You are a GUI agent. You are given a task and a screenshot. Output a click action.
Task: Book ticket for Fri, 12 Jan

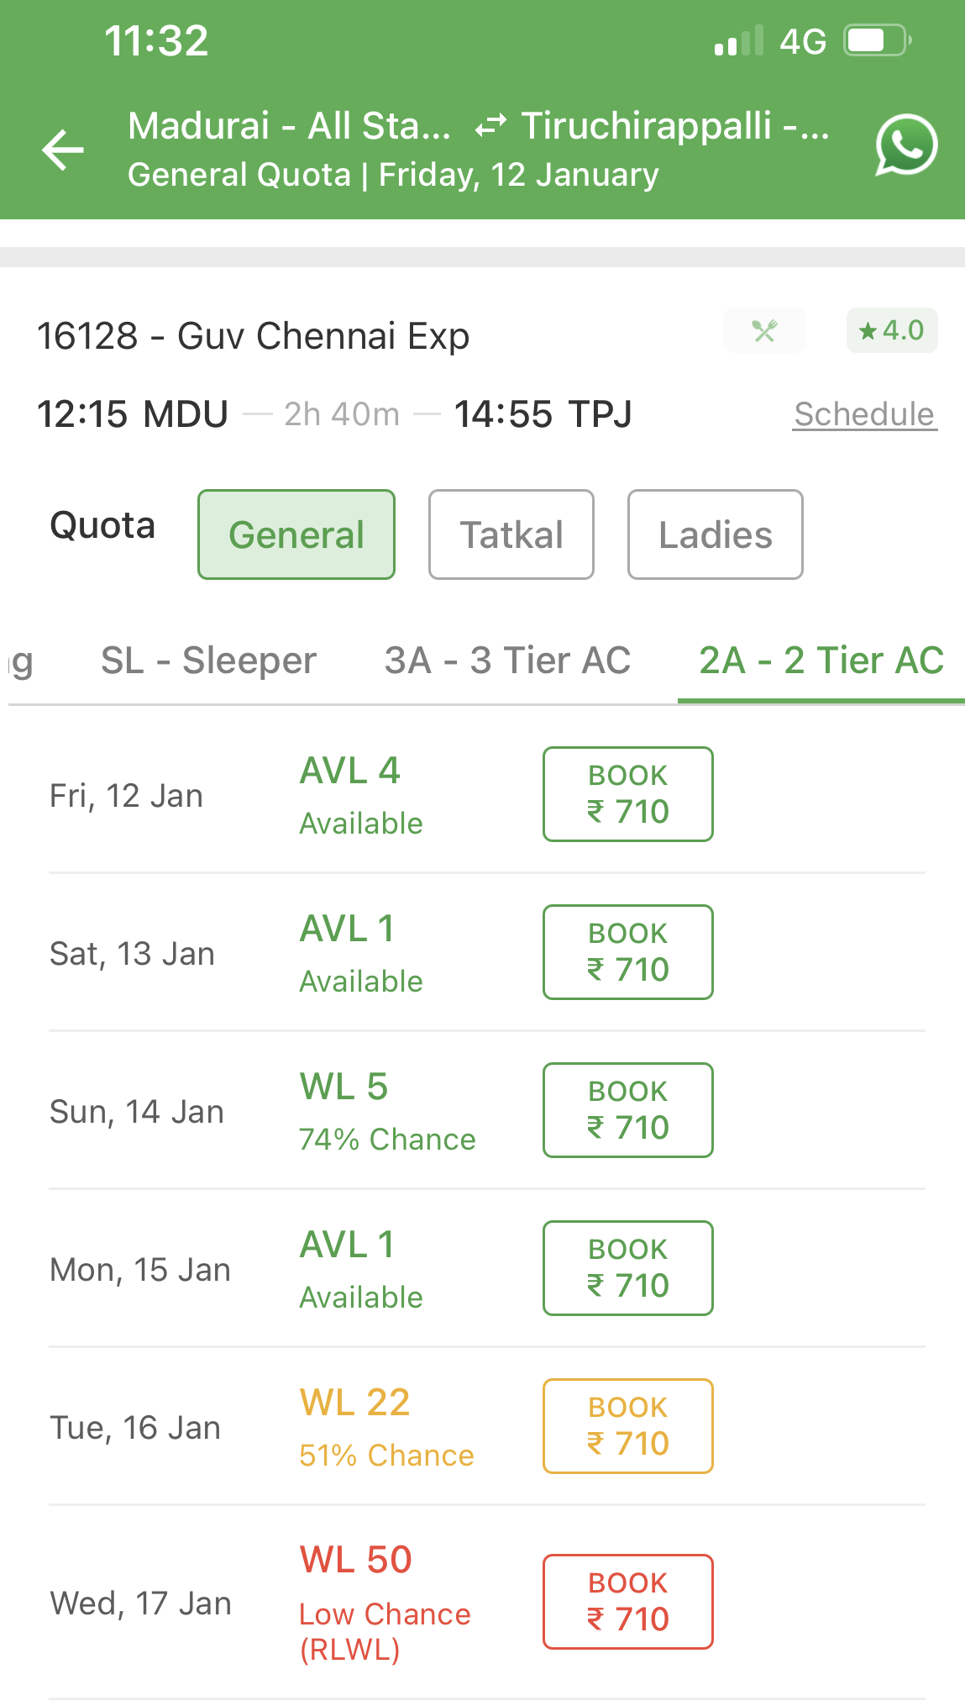(627, 794)
